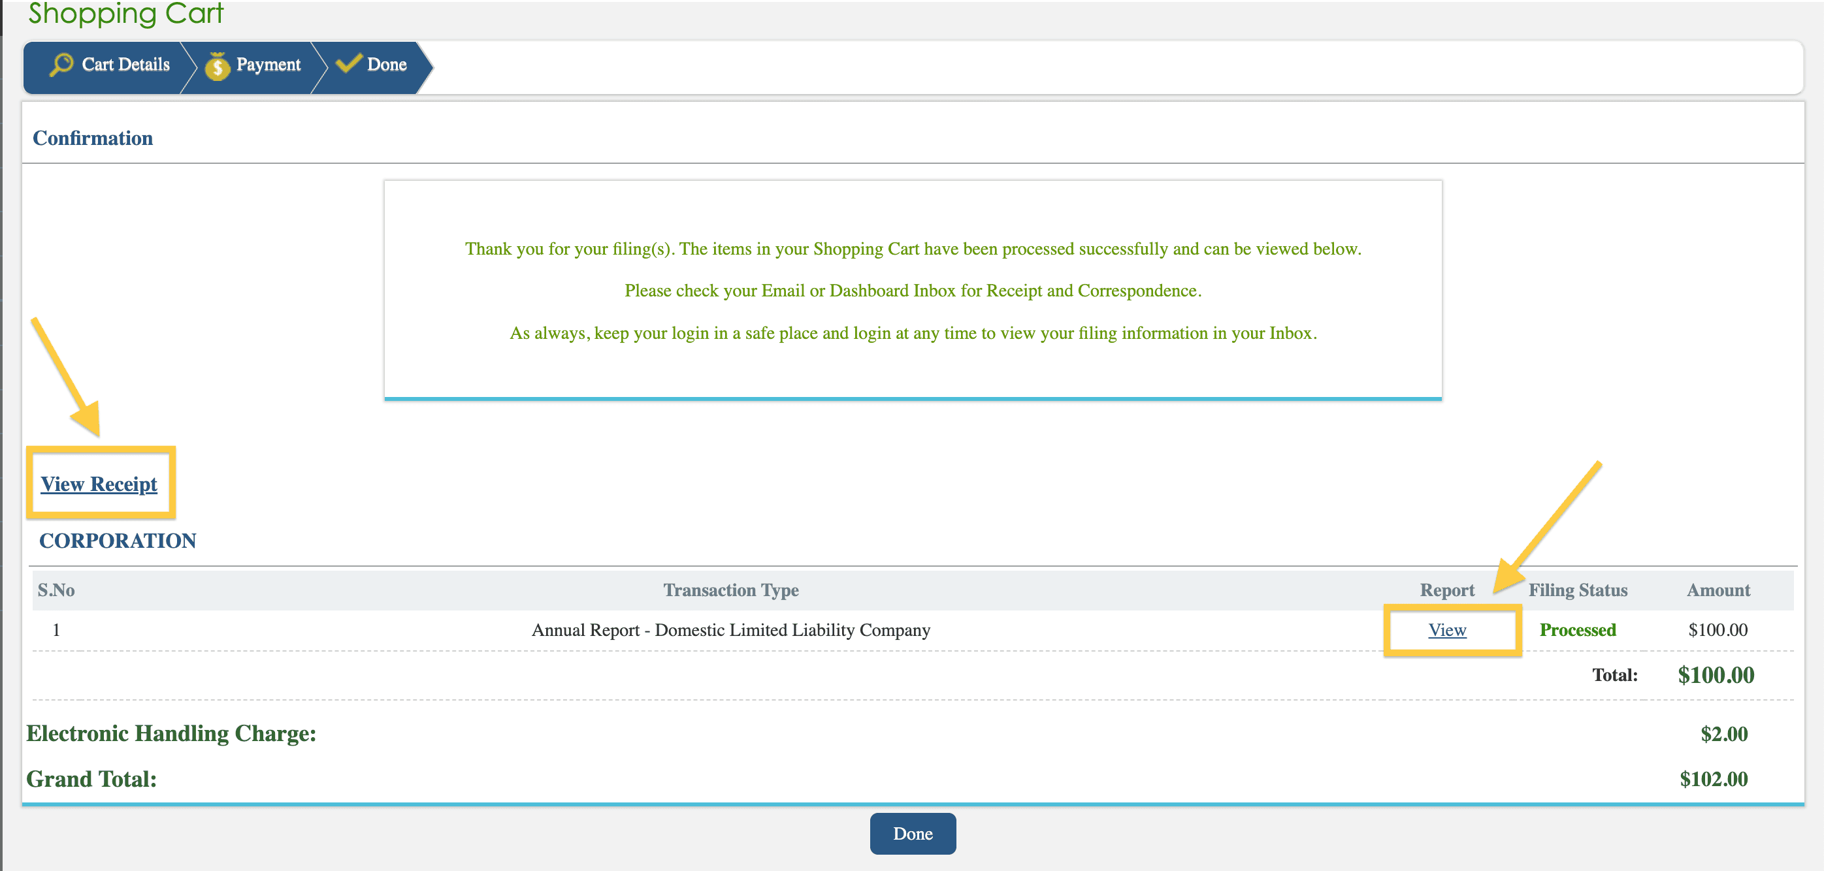Click the S.No column header
The image size is (1824, 871).
pos(56,590)
